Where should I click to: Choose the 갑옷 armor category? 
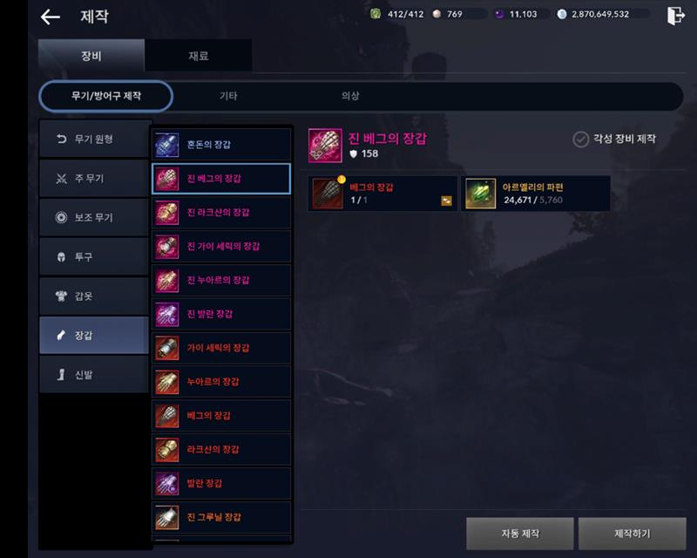point(94,296)
